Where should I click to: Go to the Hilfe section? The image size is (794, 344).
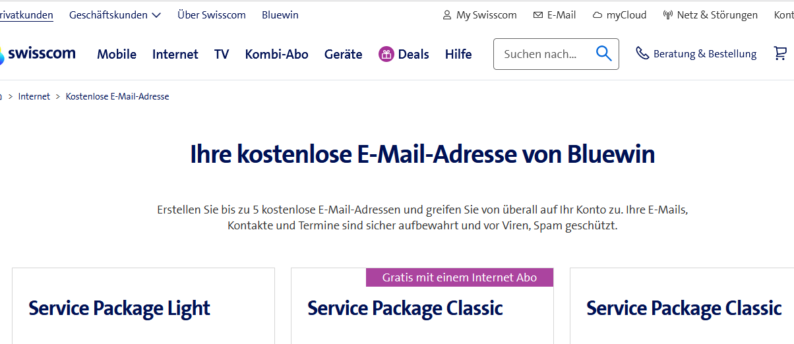tap(458, 55)
